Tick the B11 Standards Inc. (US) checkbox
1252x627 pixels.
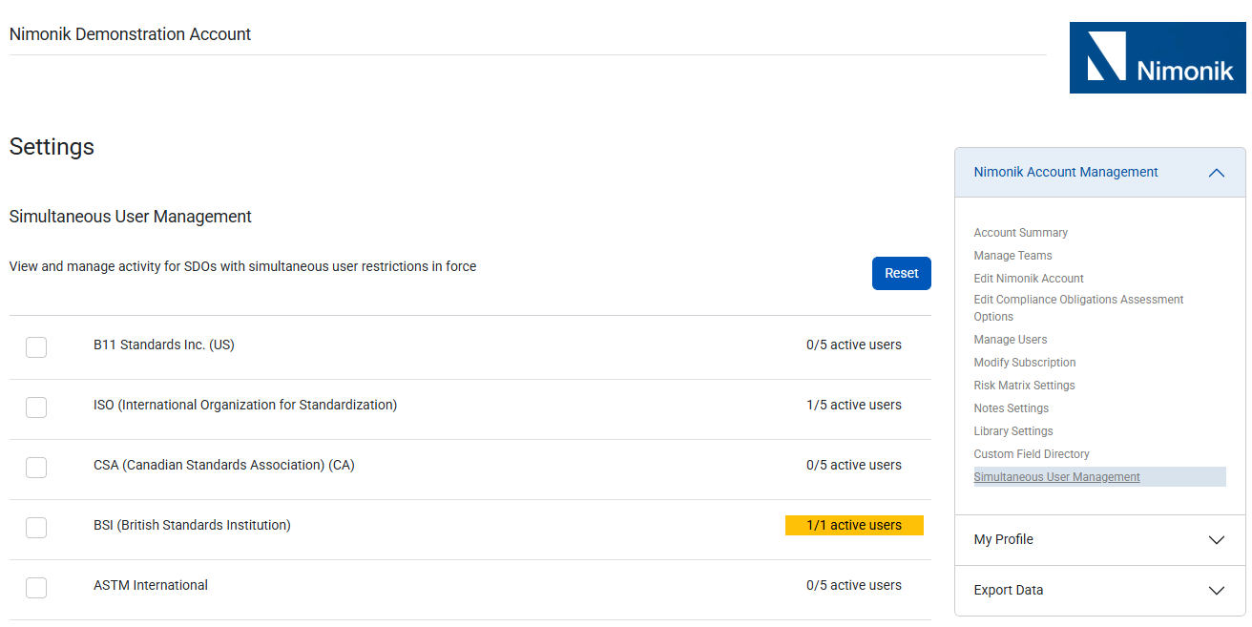pyautogui.click(x=36, y=347)
